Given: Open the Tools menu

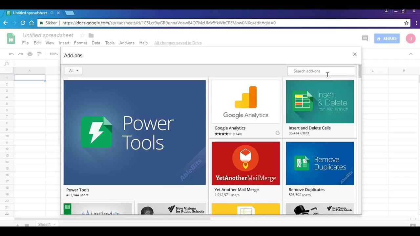Looking at the screenshot, I should coord(110,43).
